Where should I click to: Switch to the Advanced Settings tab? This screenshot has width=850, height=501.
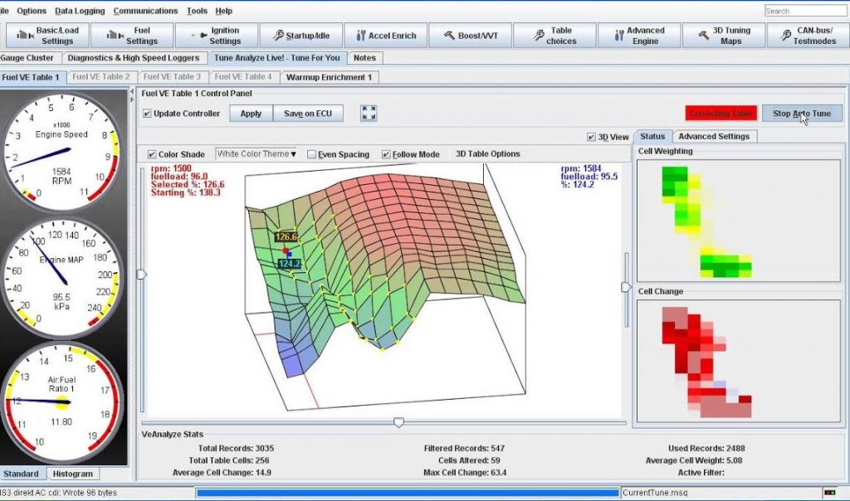[x=713, y=136]
